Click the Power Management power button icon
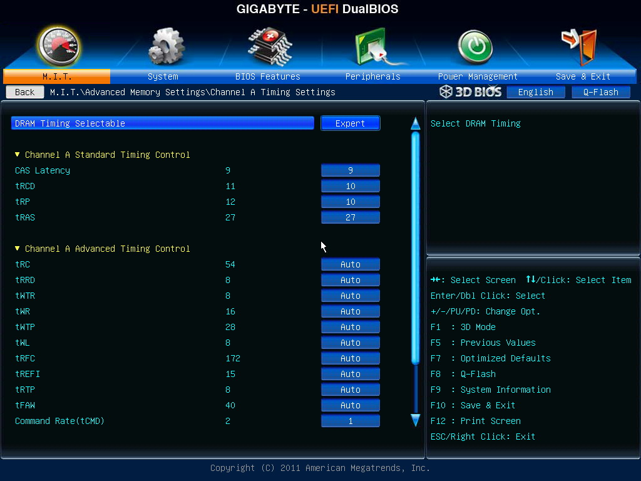This screenshot has width=641, height=481. pyautogui.click(x=475, y=47)
